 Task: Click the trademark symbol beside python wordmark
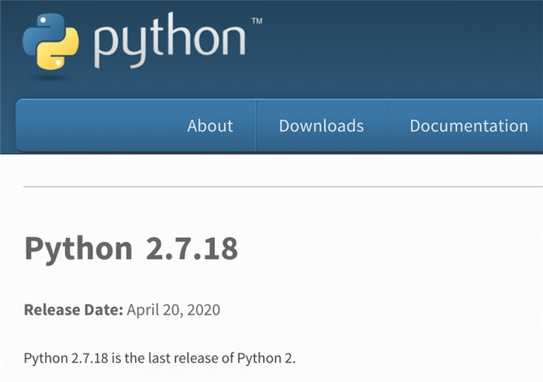[x=257, y=21]
